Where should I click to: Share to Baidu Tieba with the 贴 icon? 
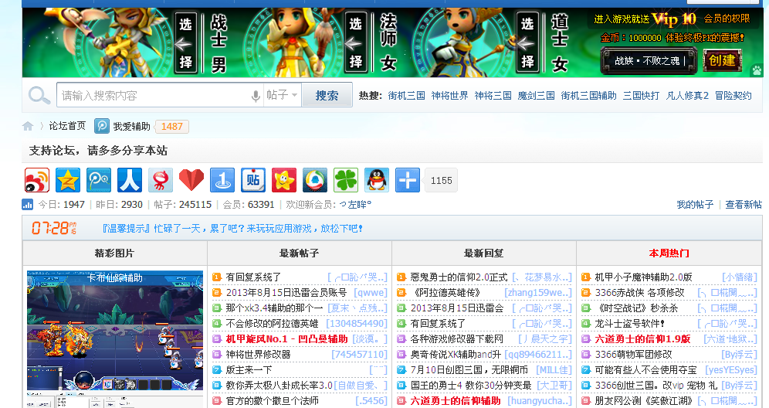(253, 180)
